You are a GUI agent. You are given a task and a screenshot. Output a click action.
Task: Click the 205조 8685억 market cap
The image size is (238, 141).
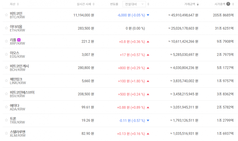223,15
